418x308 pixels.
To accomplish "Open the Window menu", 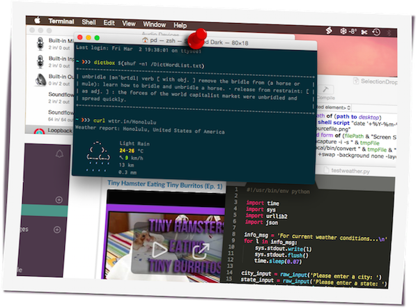I will pos(155,24).
